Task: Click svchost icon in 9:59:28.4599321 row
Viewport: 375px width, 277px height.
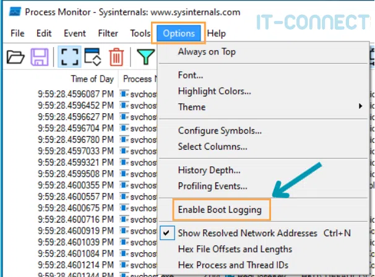Action: tap(124, 163)
